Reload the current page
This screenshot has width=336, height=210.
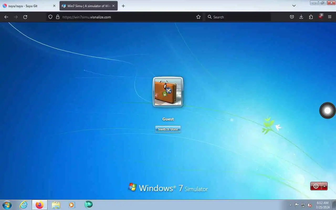pyautogui.click(x=25, y=17)
